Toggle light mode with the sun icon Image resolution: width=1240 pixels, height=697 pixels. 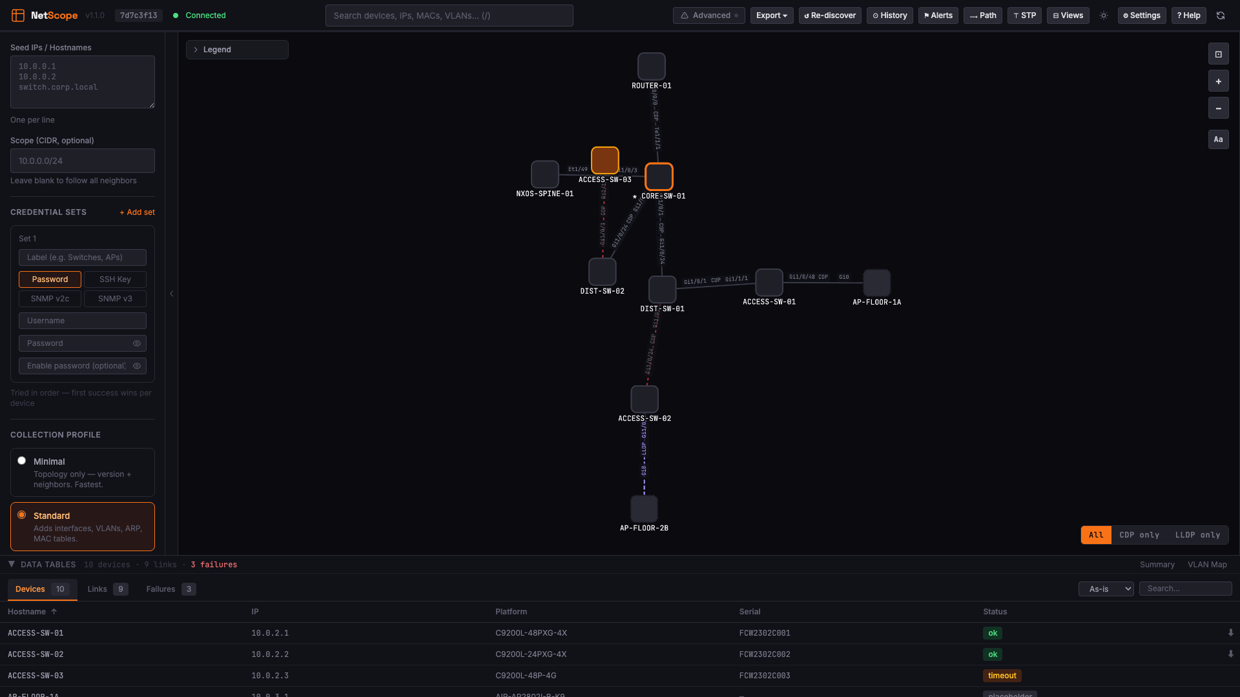(1103, 15)
